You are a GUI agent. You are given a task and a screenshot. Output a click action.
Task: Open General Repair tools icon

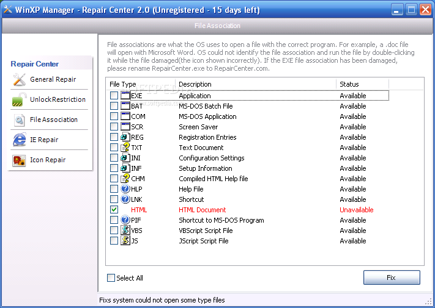19,80
